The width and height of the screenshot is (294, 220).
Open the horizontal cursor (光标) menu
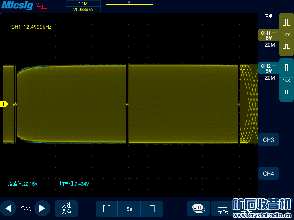tap(223, 208)
